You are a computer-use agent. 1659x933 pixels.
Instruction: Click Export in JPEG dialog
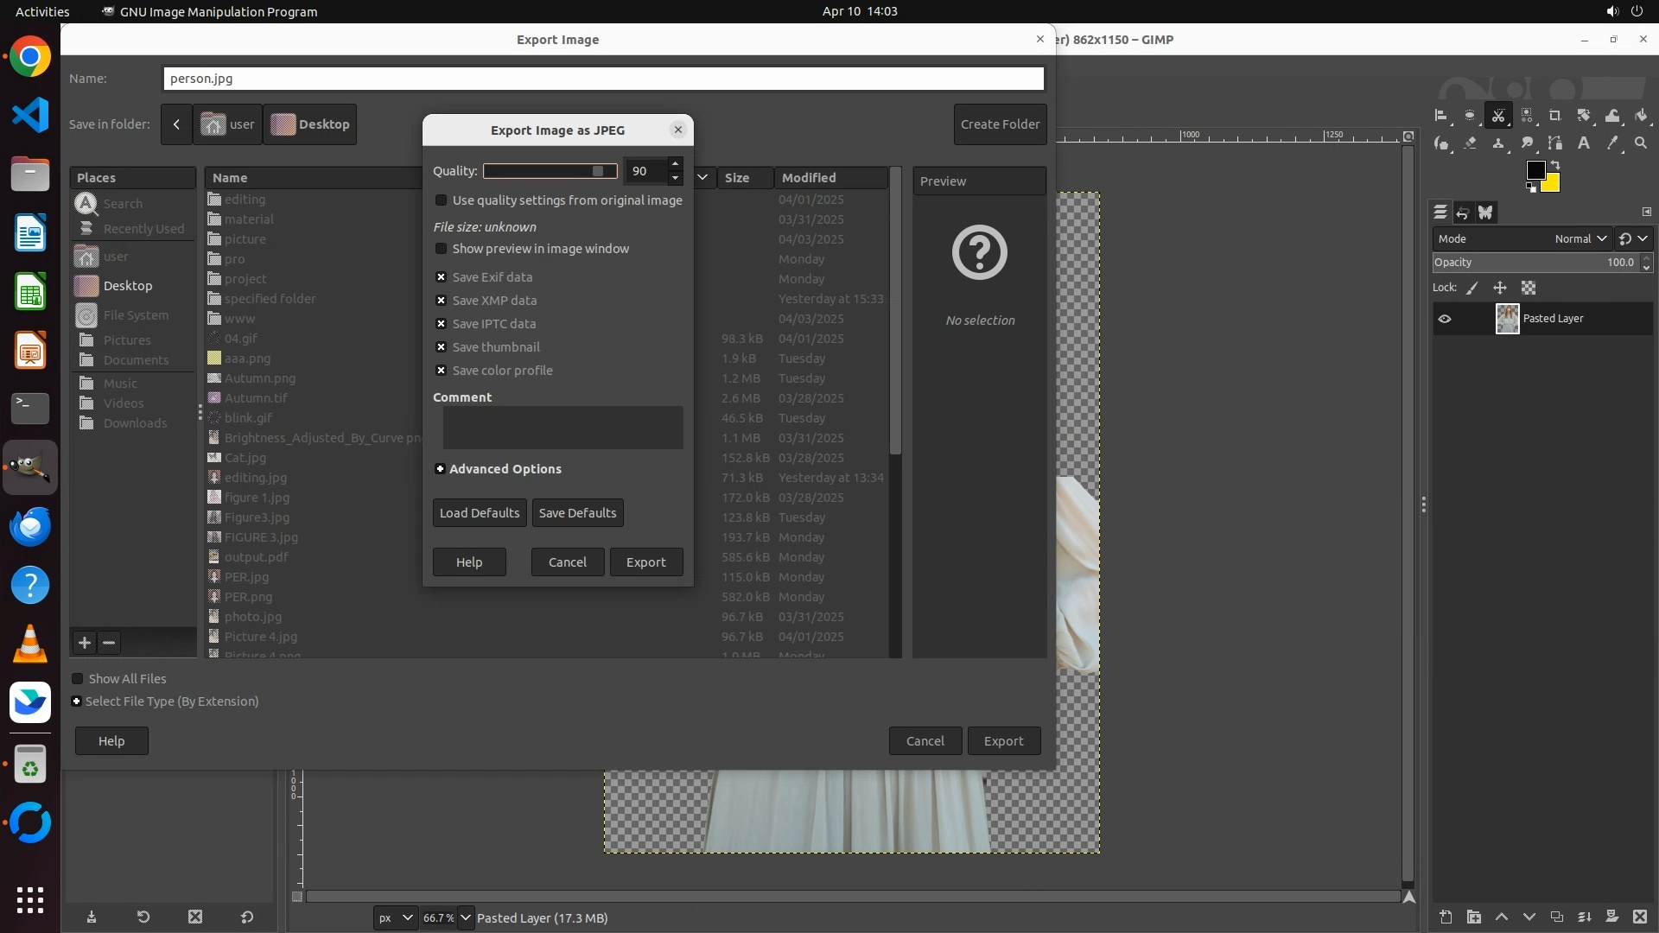pyautogui.click(x=645, y=562)
